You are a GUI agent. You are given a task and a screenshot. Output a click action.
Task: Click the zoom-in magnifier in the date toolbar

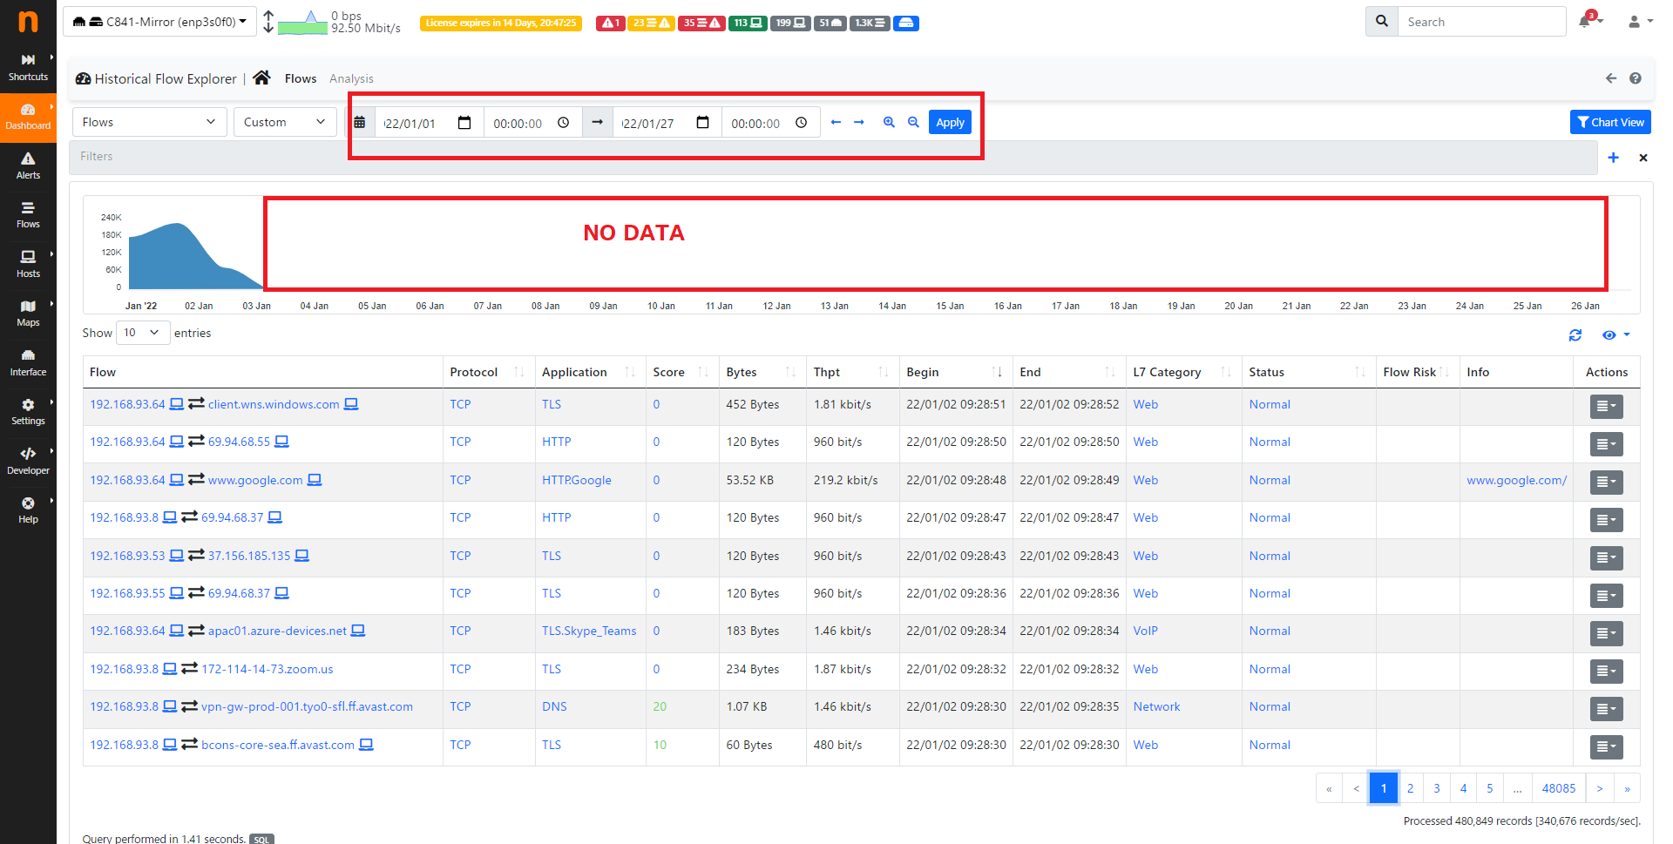pyautogui.click(x=889, y=122)
